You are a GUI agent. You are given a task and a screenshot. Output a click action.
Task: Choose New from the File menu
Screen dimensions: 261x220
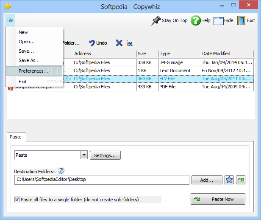coord(34,32)
